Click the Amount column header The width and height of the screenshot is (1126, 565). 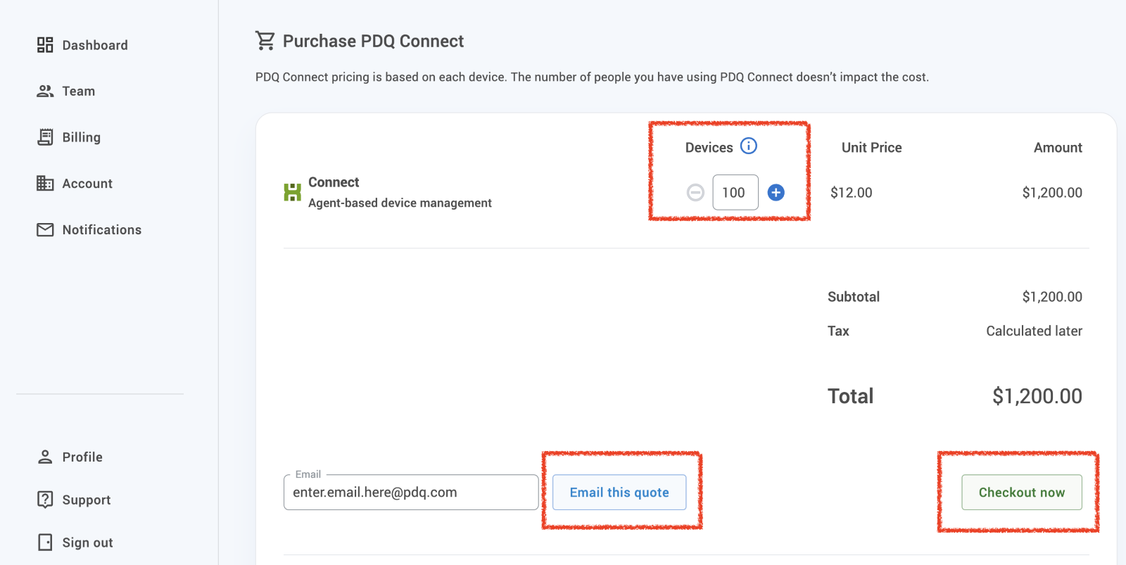pos(1058,148)
